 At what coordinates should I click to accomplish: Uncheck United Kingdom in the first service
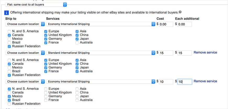46,35
